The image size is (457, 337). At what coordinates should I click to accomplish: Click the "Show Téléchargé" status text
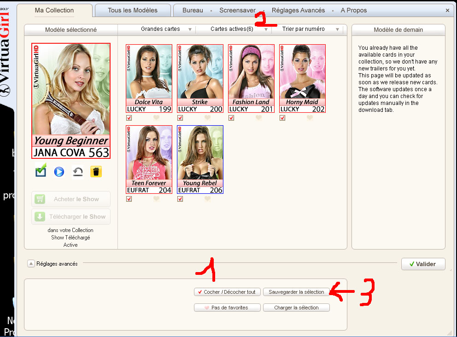pos(70,238)
